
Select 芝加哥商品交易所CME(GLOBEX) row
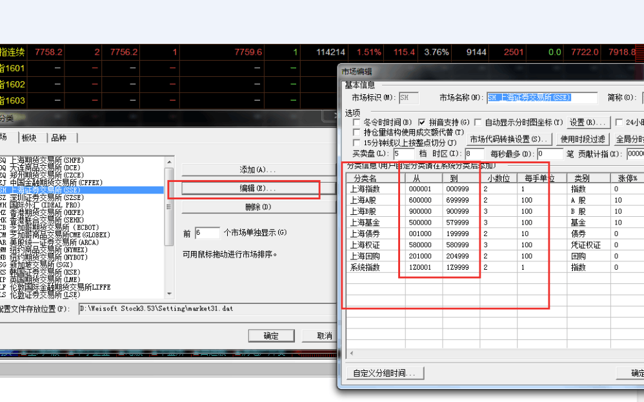[x=82, y=235]
